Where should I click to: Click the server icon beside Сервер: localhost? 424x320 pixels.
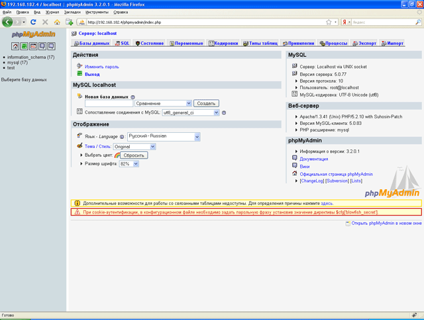click(74, 34)
